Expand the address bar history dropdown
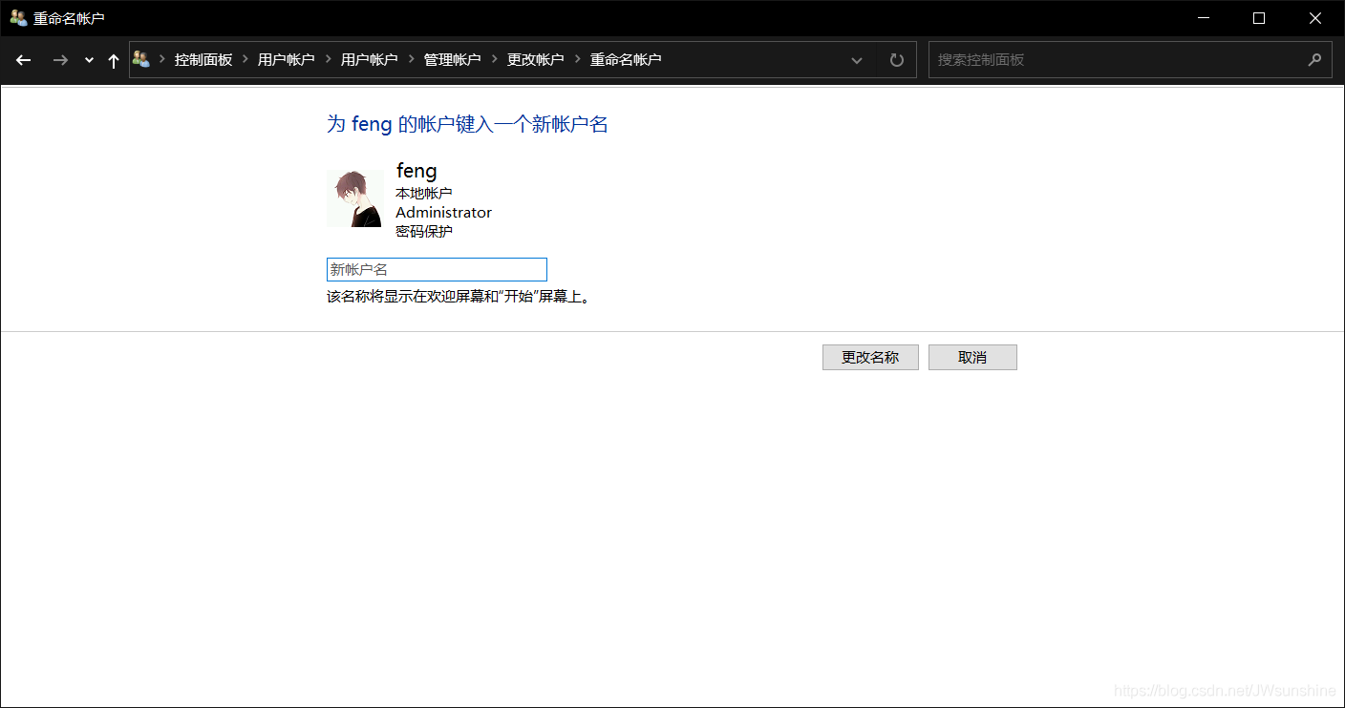This screenshot has width=1345, height=708. 857,60
